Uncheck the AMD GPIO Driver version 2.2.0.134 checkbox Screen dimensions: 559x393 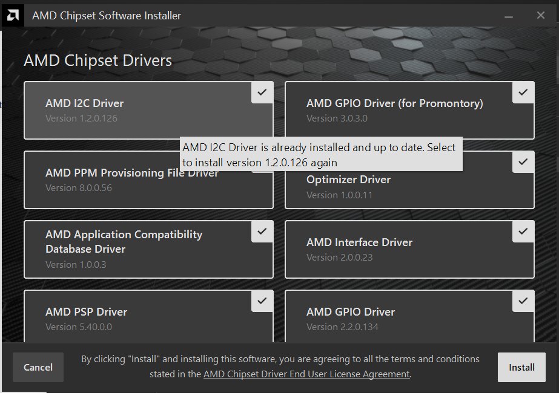pyautogui.click(x=523, y=301)
